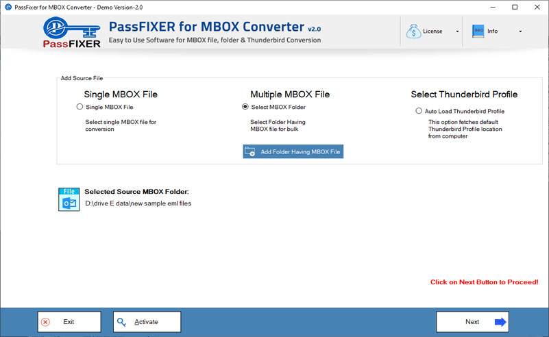Screen dimensions: 549x337
Task: Click the 'Multiple MBOX File' heading
Action: [290, 94]
